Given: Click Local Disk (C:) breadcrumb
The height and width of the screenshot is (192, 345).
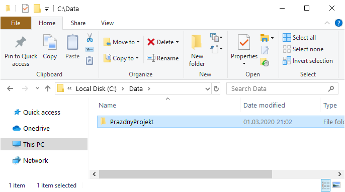Looking at the screenshot, I should click(96, 88).
